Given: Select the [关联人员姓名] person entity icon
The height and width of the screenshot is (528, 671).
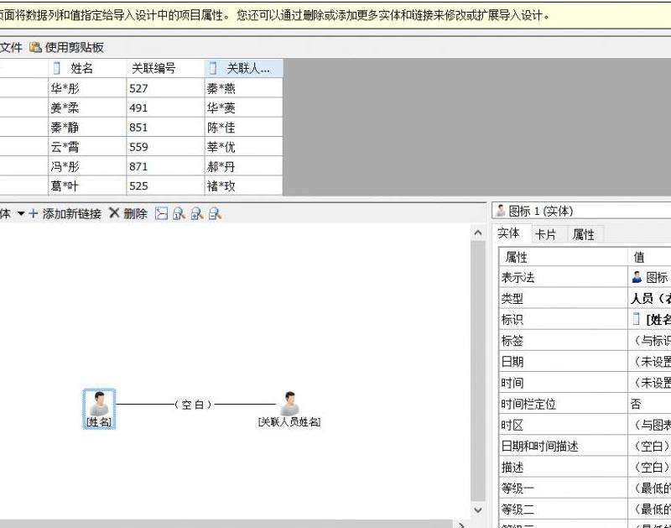Looking at the screenshot, I should (x=289, y=404).
